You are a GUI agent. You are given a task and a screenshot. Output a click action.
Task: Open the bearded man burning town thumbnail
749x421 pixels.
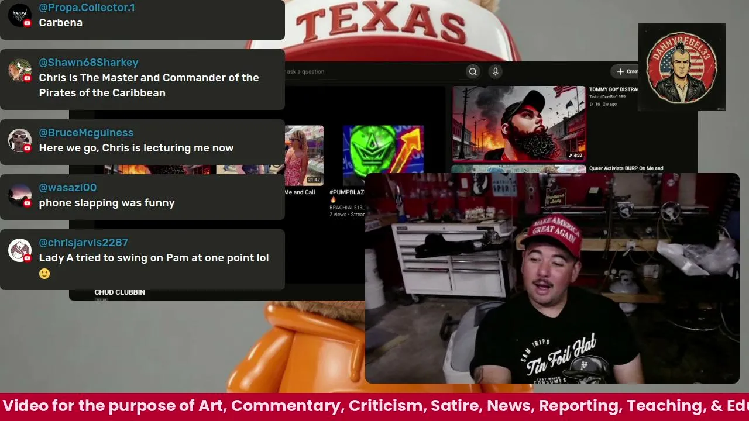pyautogui.click(x=519, y=123)
